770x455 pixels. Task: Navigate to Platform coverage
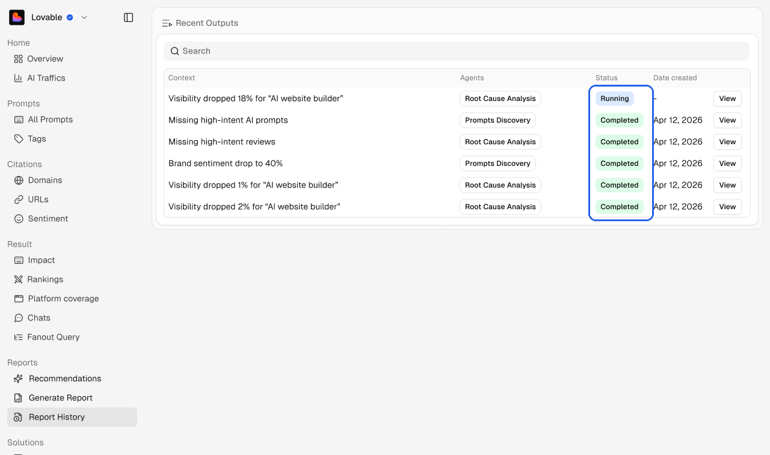pyautogui.click(x=72, y=299)
